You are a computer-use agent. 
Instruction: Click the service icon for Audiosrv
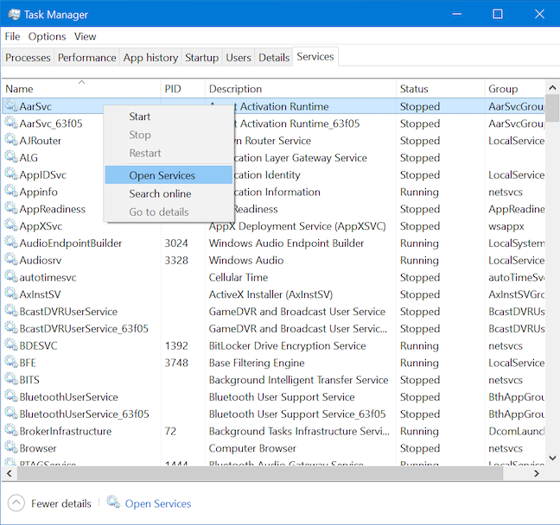click(11, 259)
